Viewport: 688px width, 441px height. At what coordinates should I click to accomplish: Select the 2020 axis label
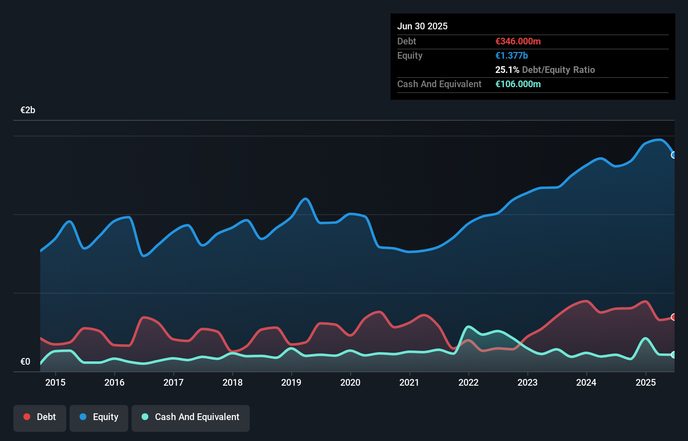coord(351,382)
